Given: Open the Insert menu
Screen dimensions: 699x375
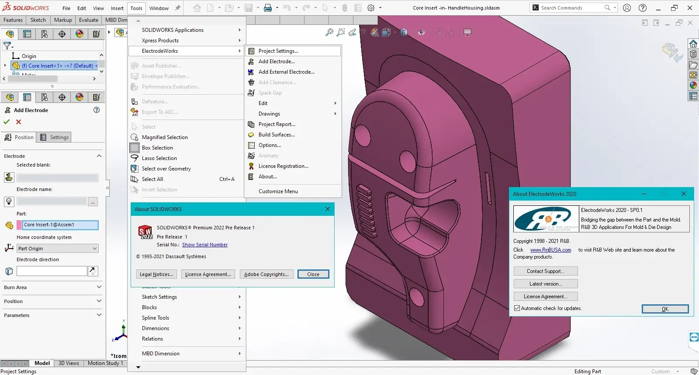Looking at the screenshot, I should pos(117,8).
